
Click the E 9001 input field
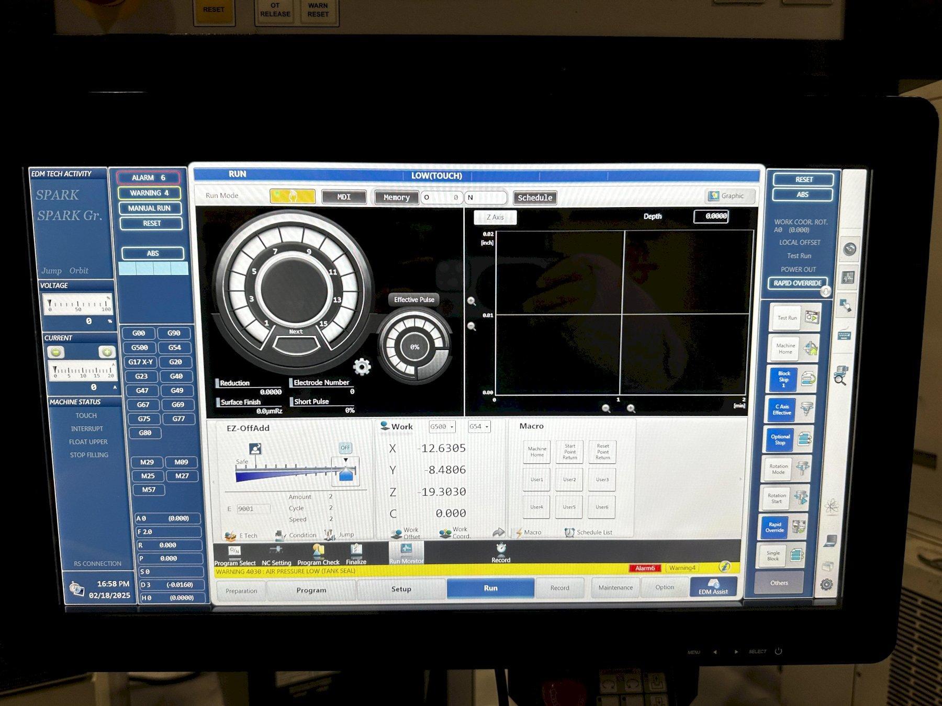click(254, 508)
